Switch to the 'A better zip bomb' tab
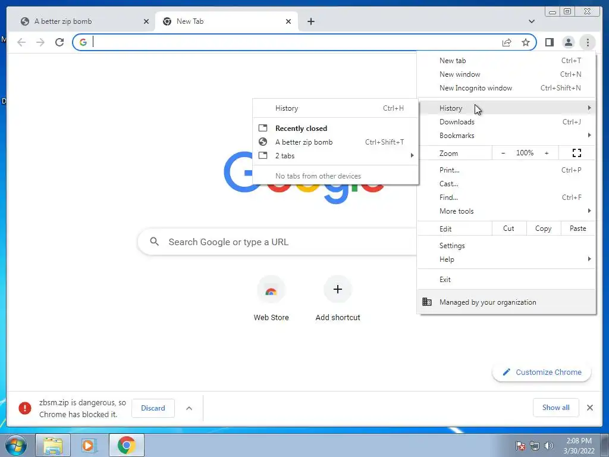 point(81,21)
